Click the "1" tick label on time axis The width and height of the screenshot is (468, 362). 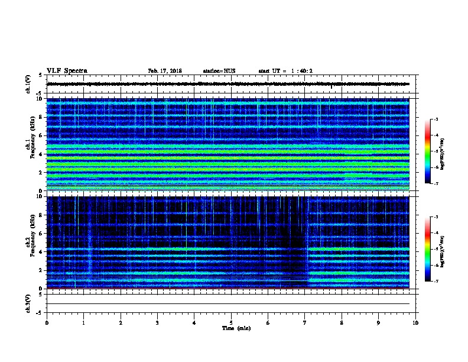tap(83, 323)
